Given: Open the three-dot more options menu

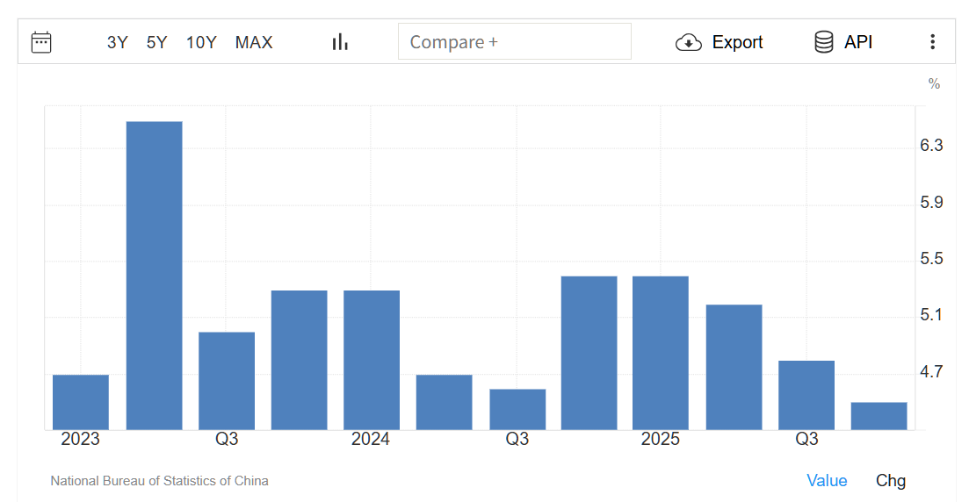Looking at the screenshot, I should (932, 42).
